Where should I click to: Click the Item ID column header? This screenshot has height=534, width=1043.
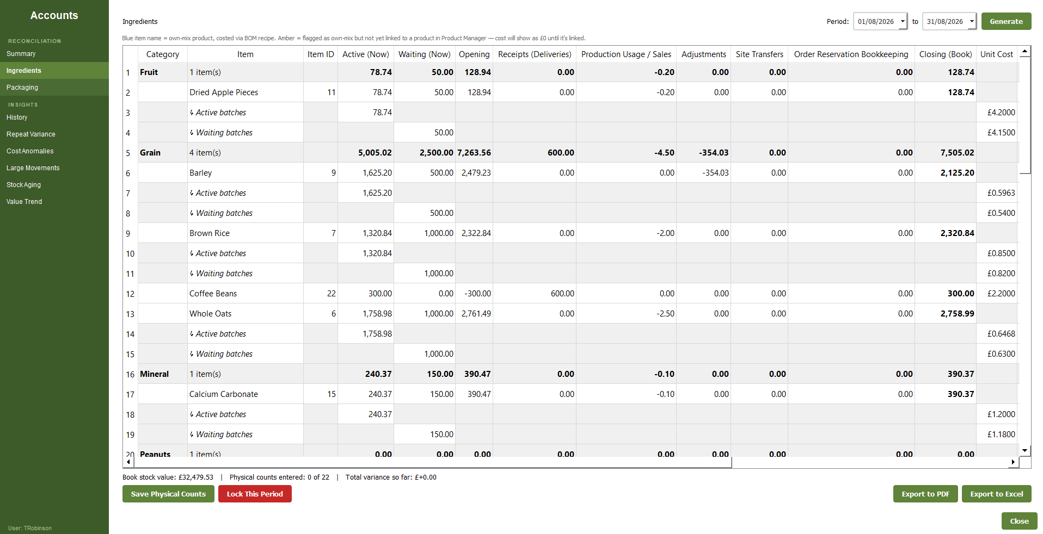pos(321,54)
